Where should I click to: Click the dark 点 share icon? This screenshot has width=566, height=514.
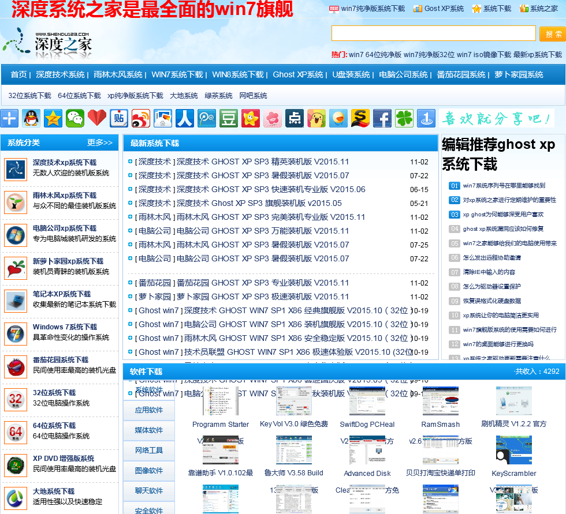[295, 118]
